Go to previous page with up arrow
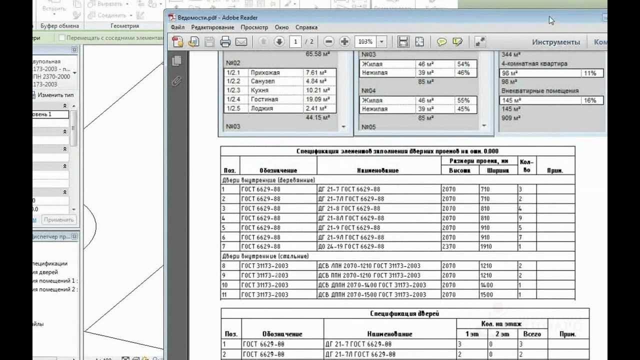Screen dimensions: 640x360 (x=263, y=41)
